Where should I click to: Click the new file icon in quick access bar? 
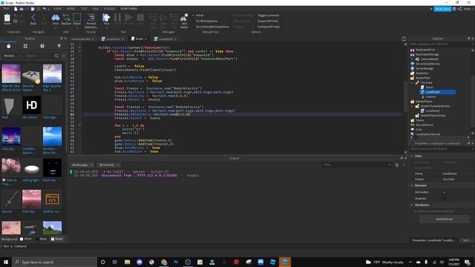[x=16, y=9]
